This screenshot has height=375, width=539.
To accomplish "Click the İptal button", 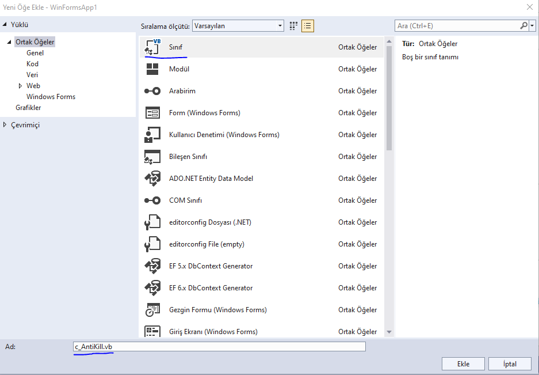I will coord(510,364).
